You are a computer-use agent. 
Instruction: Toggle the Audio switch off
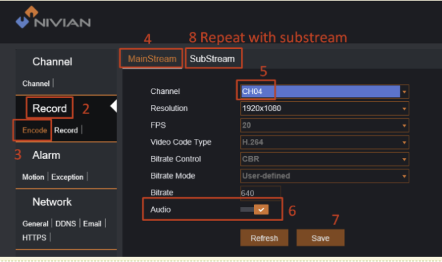tap(255, 210)
